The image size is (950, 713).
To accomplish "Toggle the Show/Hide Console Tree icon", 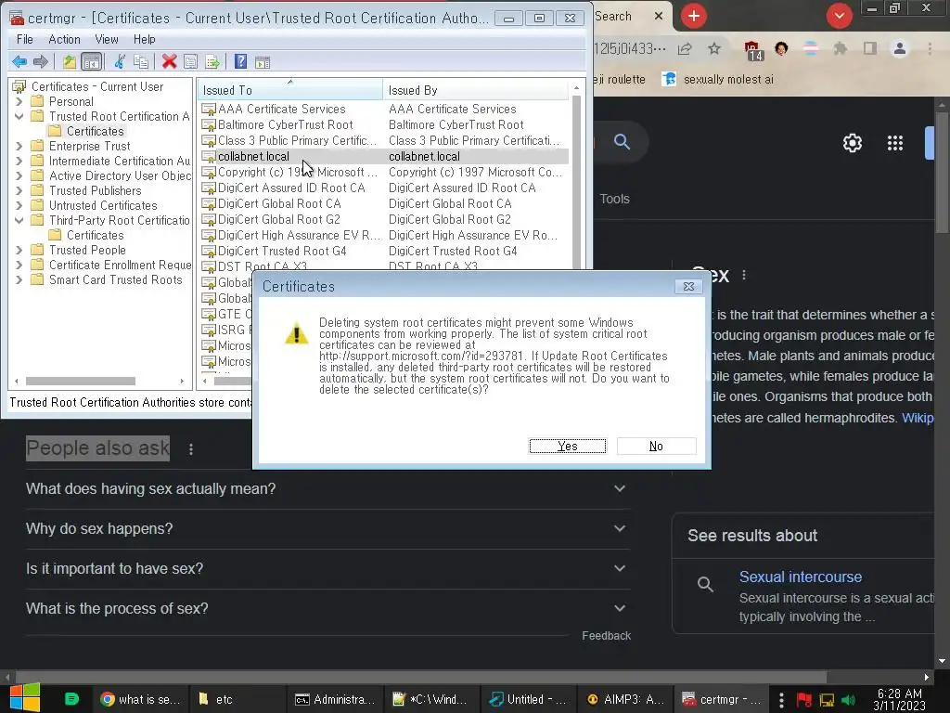I will 91,61.
